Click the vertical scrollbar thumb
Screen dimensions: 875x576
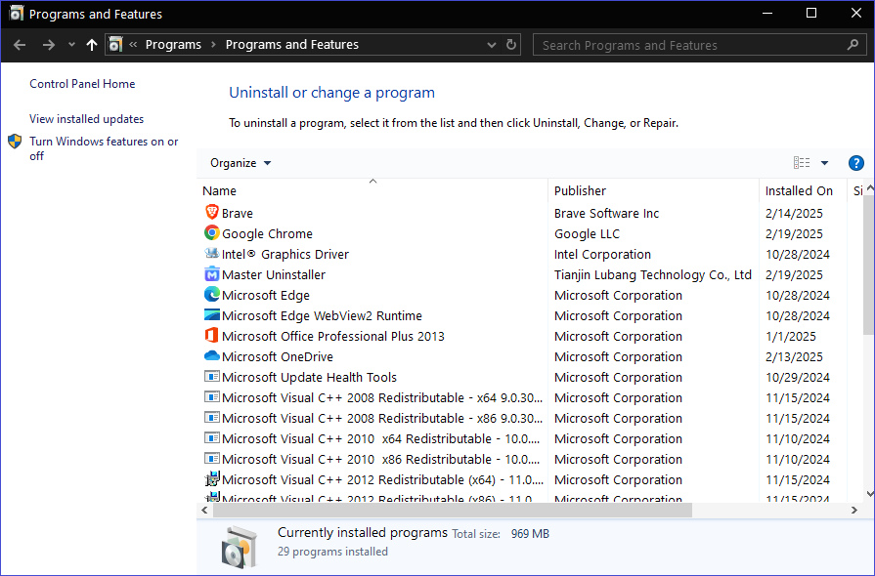pyautogui.click(x=869, y=265)
